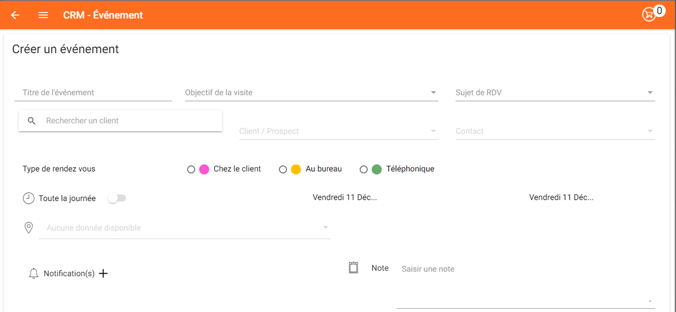Click the green Téléphonique color dot

coord(376,169)
